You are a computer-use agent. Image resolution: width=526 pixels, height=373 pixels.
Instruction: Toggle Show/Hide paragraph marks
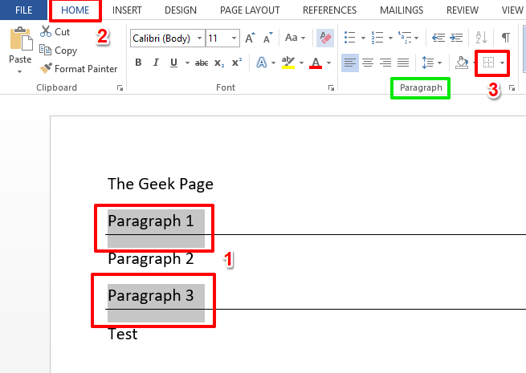[x=505, y=38]
